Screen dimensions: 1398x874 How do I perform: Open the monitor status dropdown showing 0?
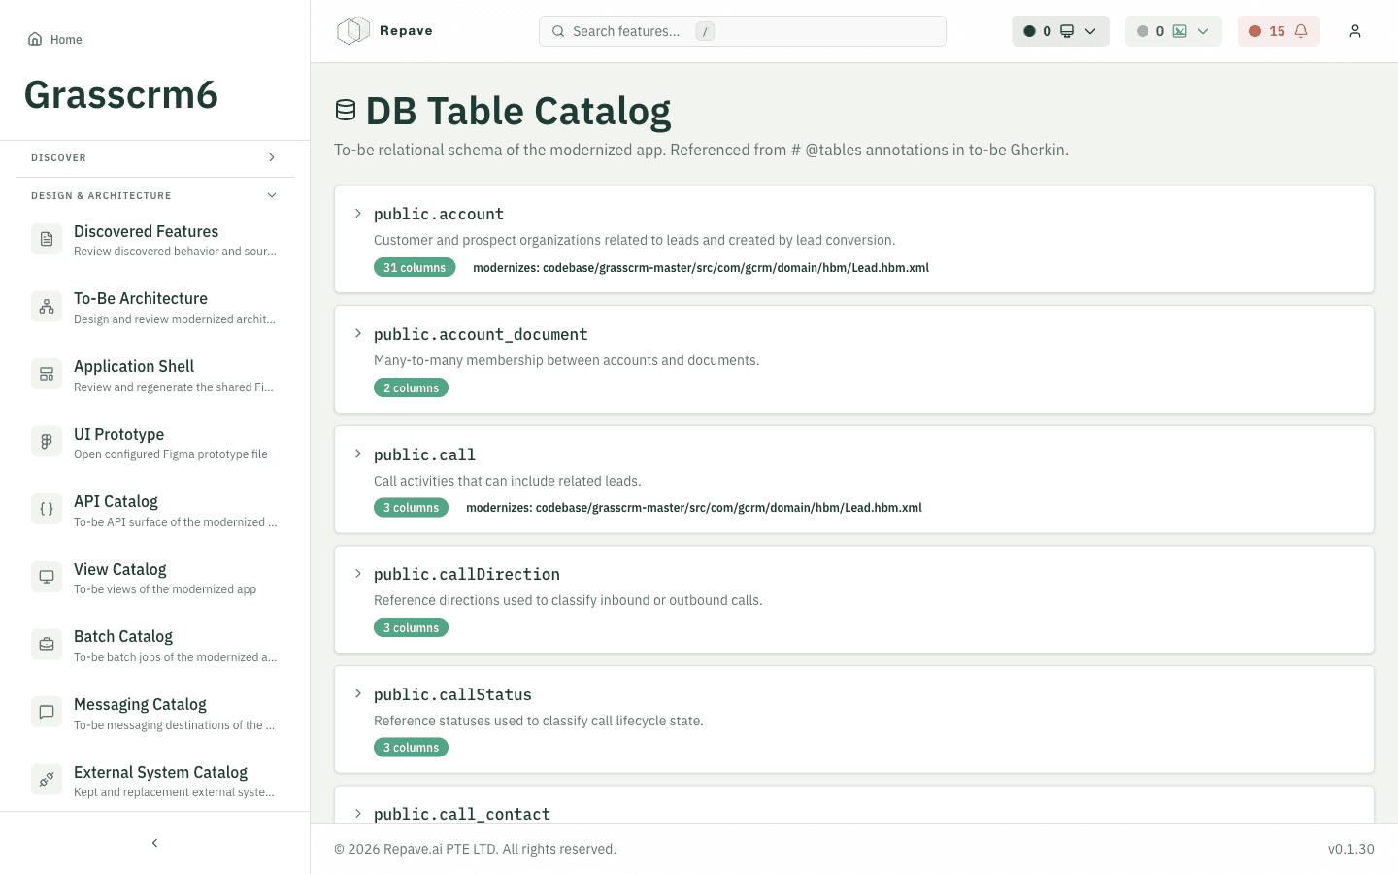(x=1060, y=31)
